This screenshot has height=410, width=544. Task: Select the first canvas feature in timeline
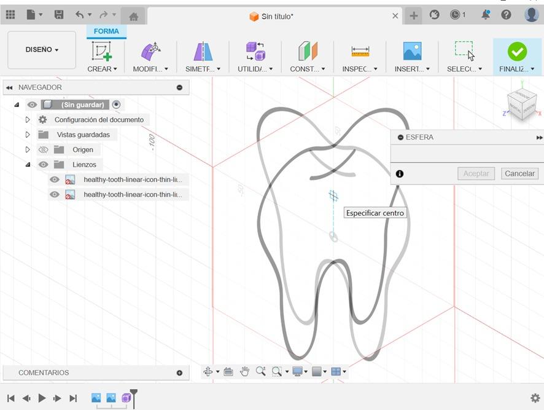pyautogui.click(x=96, y=398)
